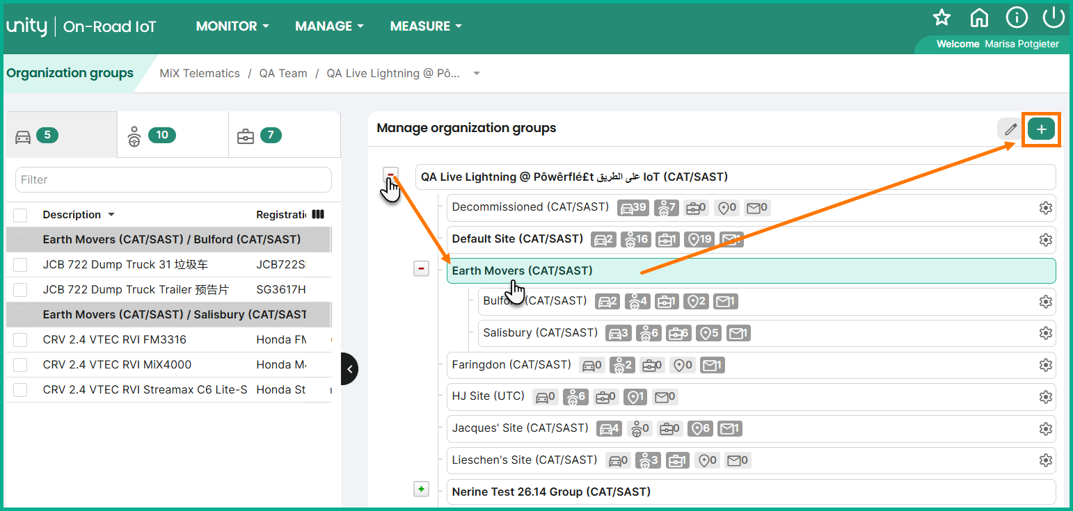The height and width of the screenshot is (511, 1073).
Task: Expand the Nerine Test 26.14 Group
Action: [421, 489]
